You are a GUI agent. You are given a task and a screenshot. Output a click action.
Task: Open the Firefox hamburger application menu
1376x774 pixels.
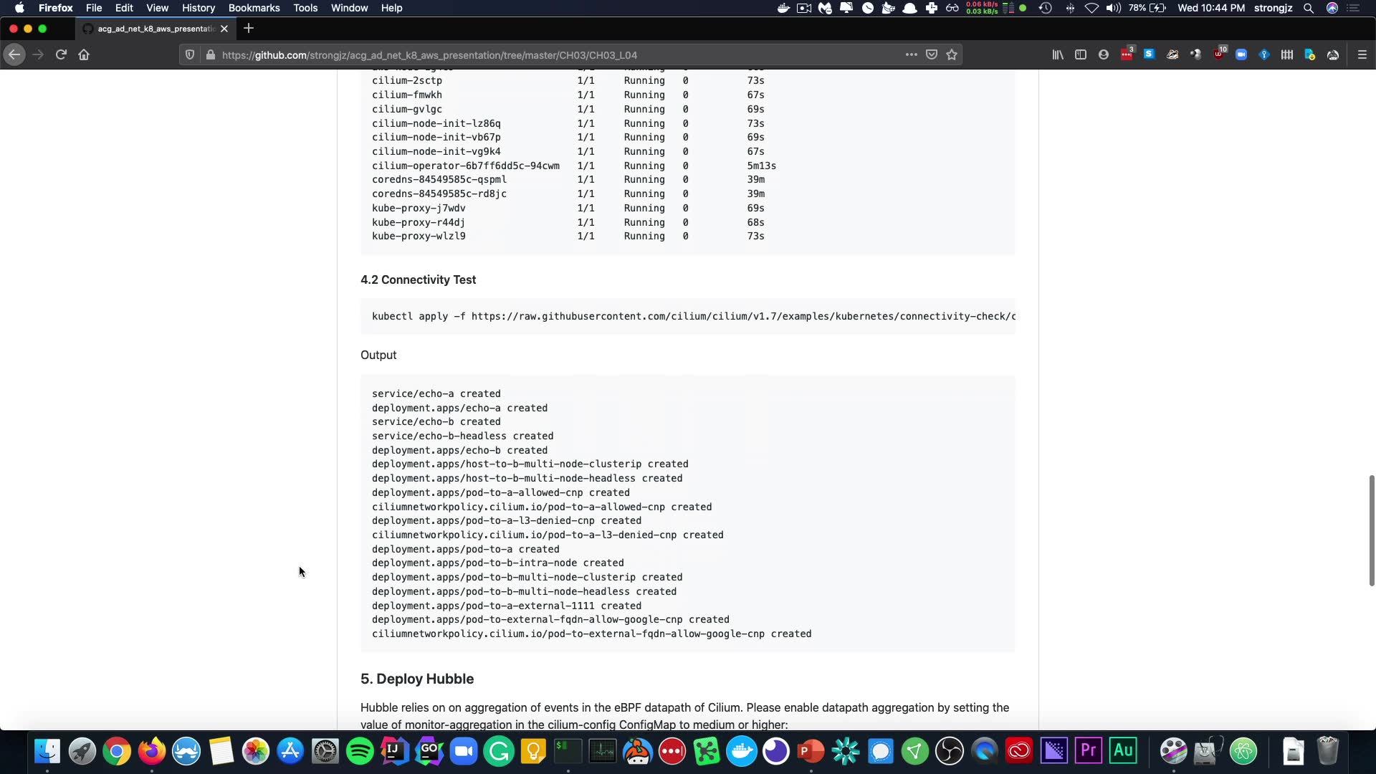[1362, 54]
